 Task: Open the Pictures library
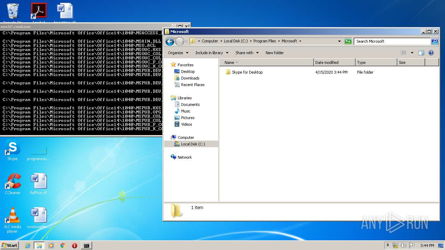tap(188, 118)
